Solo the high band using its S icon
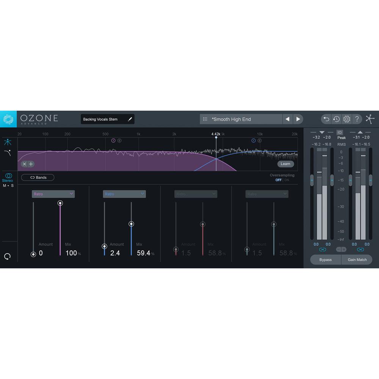 point(260,140)
